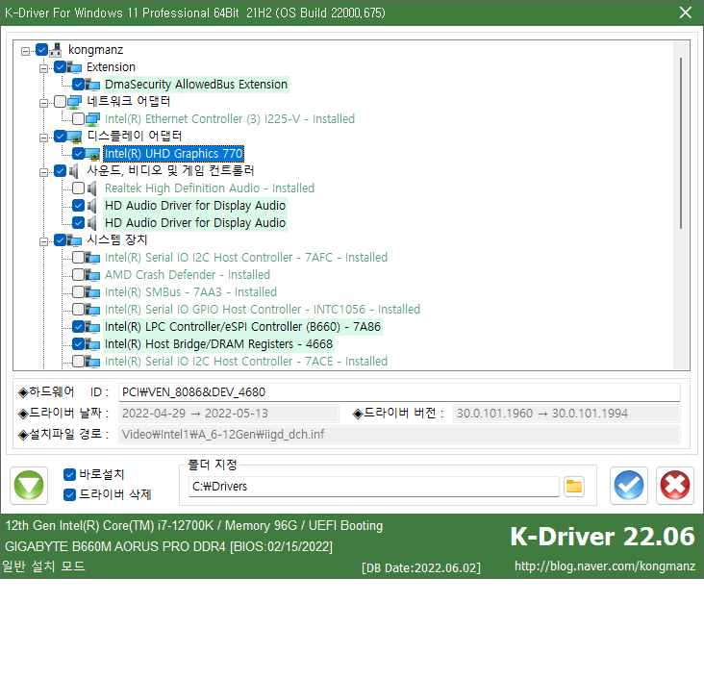Check the AMD Crash Defender checkbox
704x679 pixels.
[79, 274]
